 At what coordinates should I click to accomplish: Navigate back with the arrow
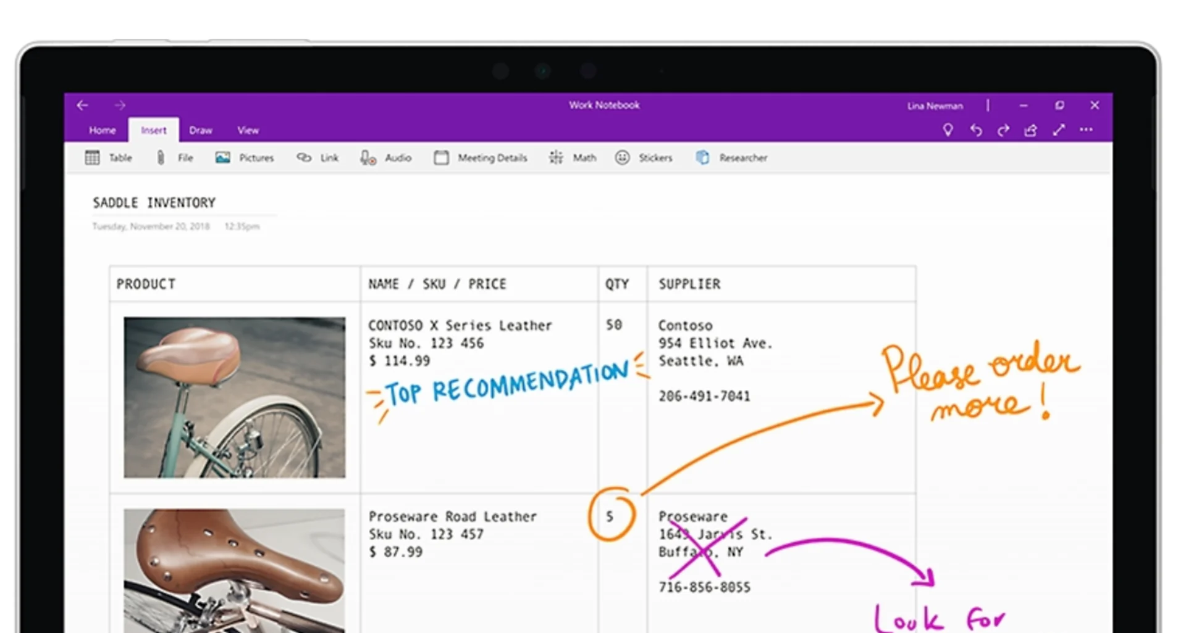(83, 105)
